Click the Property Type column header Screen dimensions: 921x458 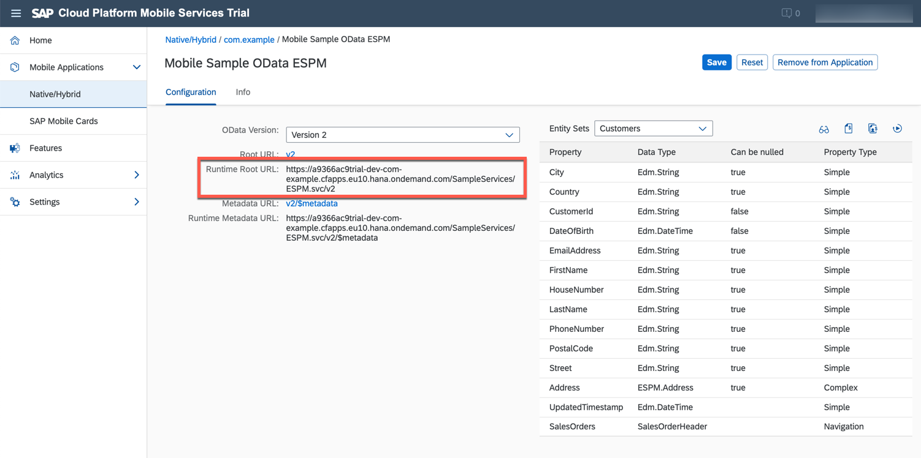[850, 152]
